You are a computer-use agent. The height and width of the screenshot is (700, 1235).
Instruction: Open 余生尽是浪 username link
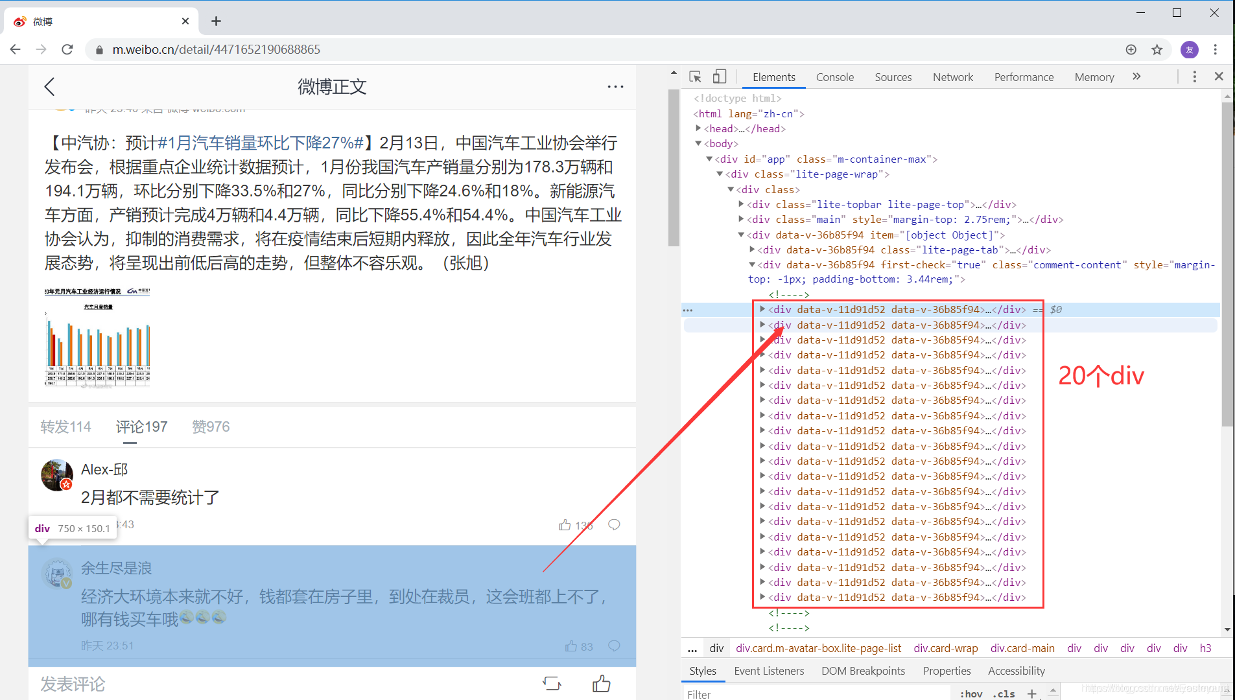click(x=117, y=568)
